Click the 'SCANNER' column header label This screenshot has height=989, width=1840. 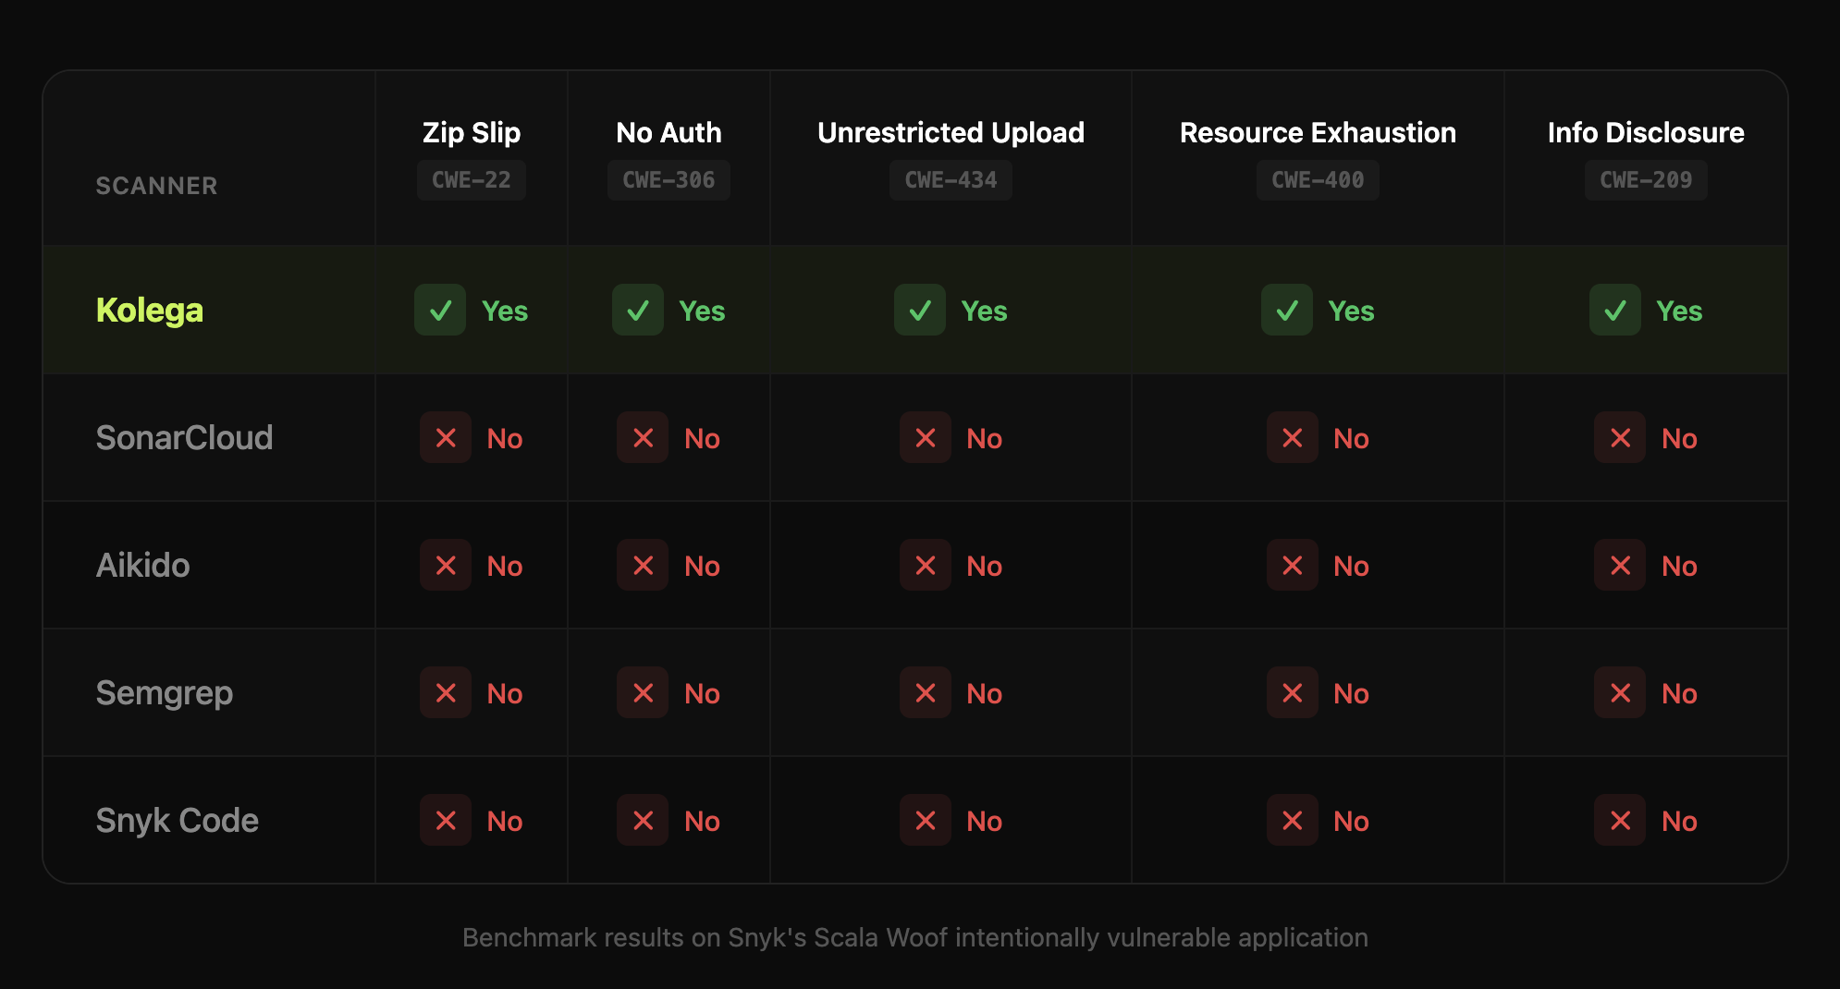157,186
